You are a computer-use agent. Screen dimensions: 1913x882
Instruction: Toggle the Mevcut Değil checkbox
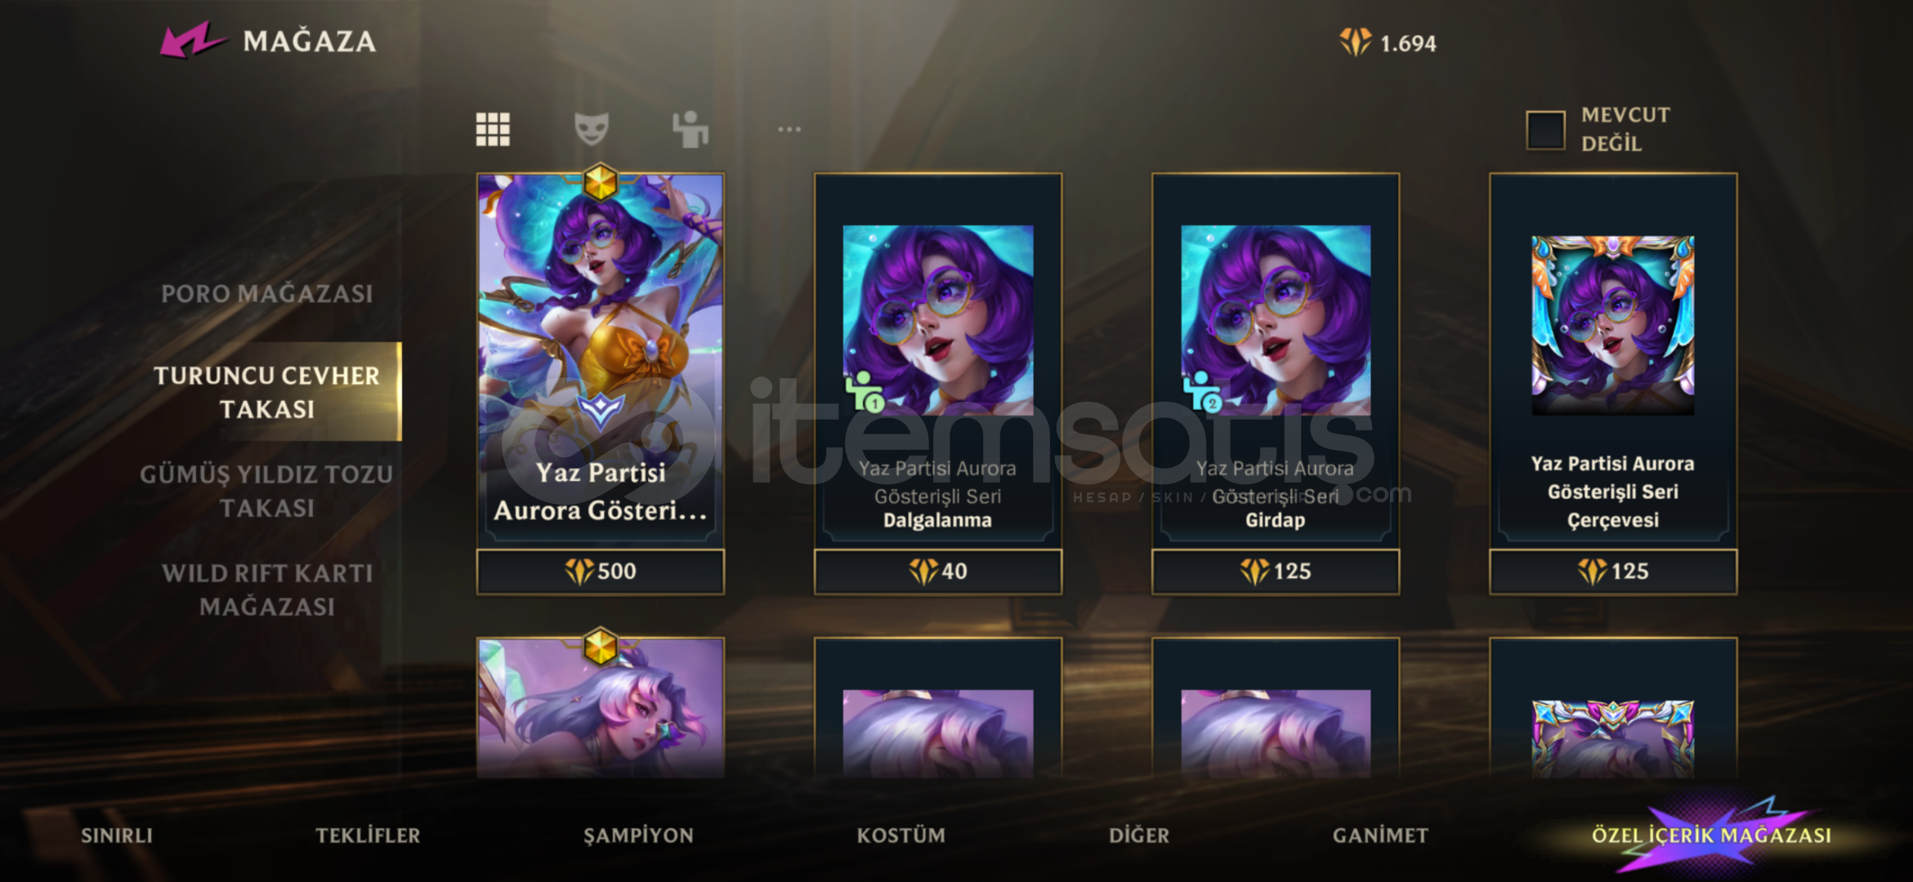[1546, 130]
